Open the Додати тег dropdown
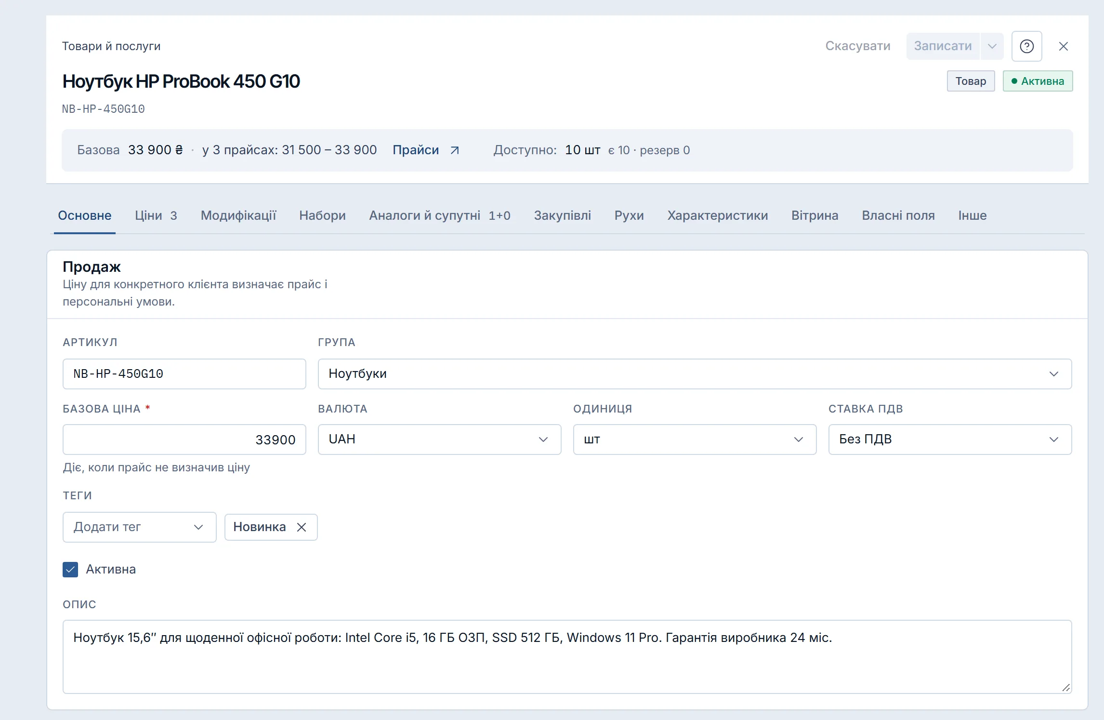 click(139, 527)
